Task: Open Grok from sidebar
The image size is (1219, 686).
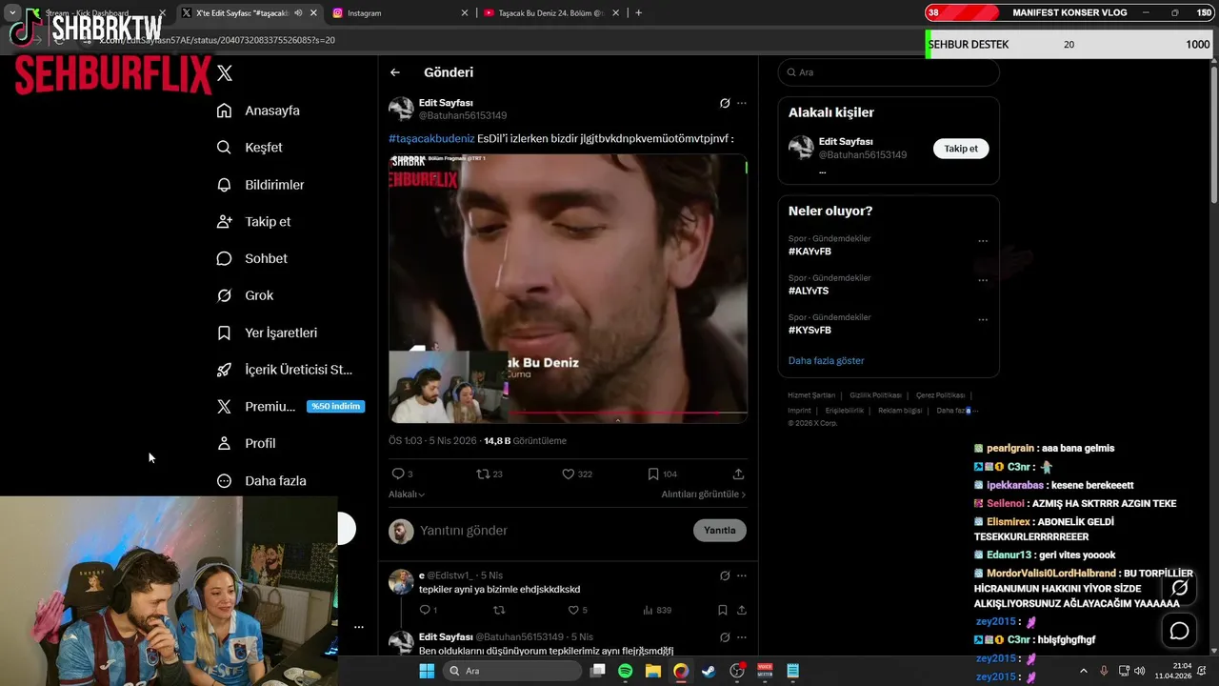Action: coord(245,295)
